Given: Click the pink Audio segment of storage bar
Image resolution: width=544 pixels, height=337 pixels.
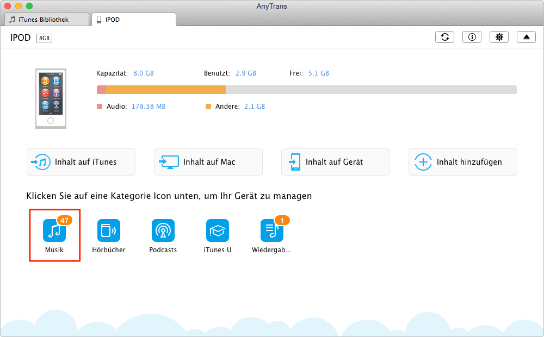Looking at the screenshot, I should (x=101, y=90).
